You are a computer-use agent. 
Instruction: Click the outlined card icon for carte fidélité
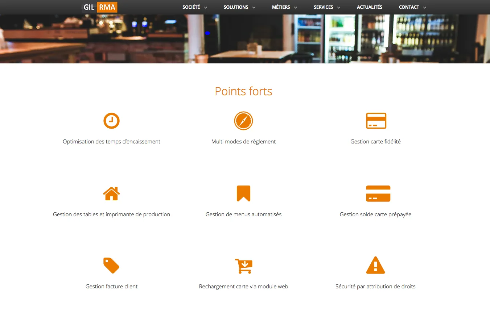click(x=376, y=121)
